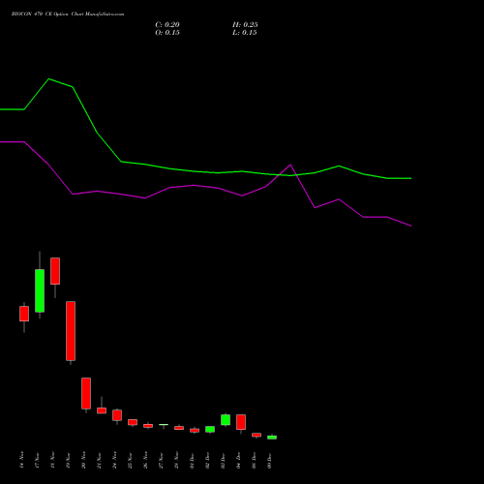Click the '28 Nov' date label
The image size is (484, 484).
point(176,460)
